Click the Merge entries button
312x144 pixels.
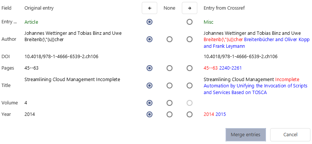tap(246, 135)
